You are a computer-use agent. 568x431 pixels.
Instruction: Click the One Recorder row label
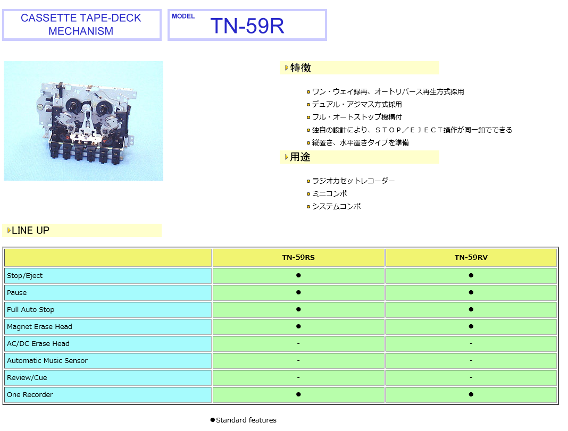tap(30, 395)
